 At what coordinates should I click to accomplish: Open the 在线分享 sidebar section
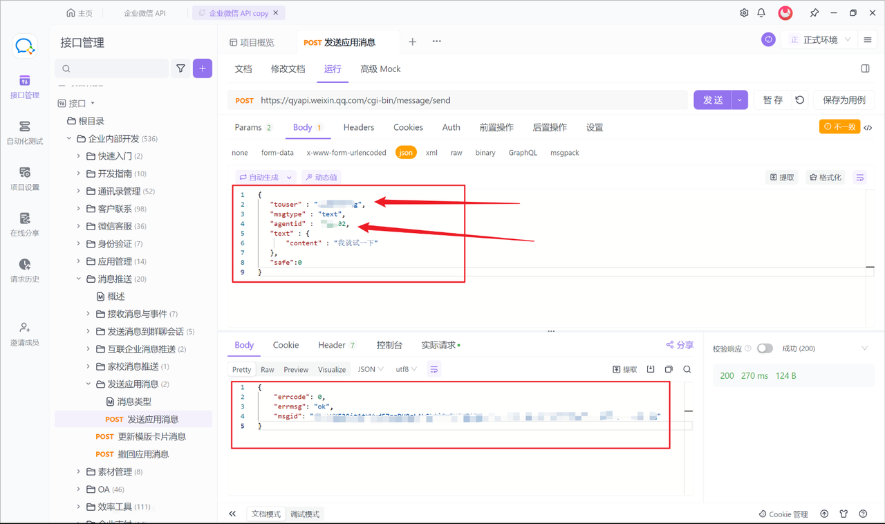click(25, 225)
